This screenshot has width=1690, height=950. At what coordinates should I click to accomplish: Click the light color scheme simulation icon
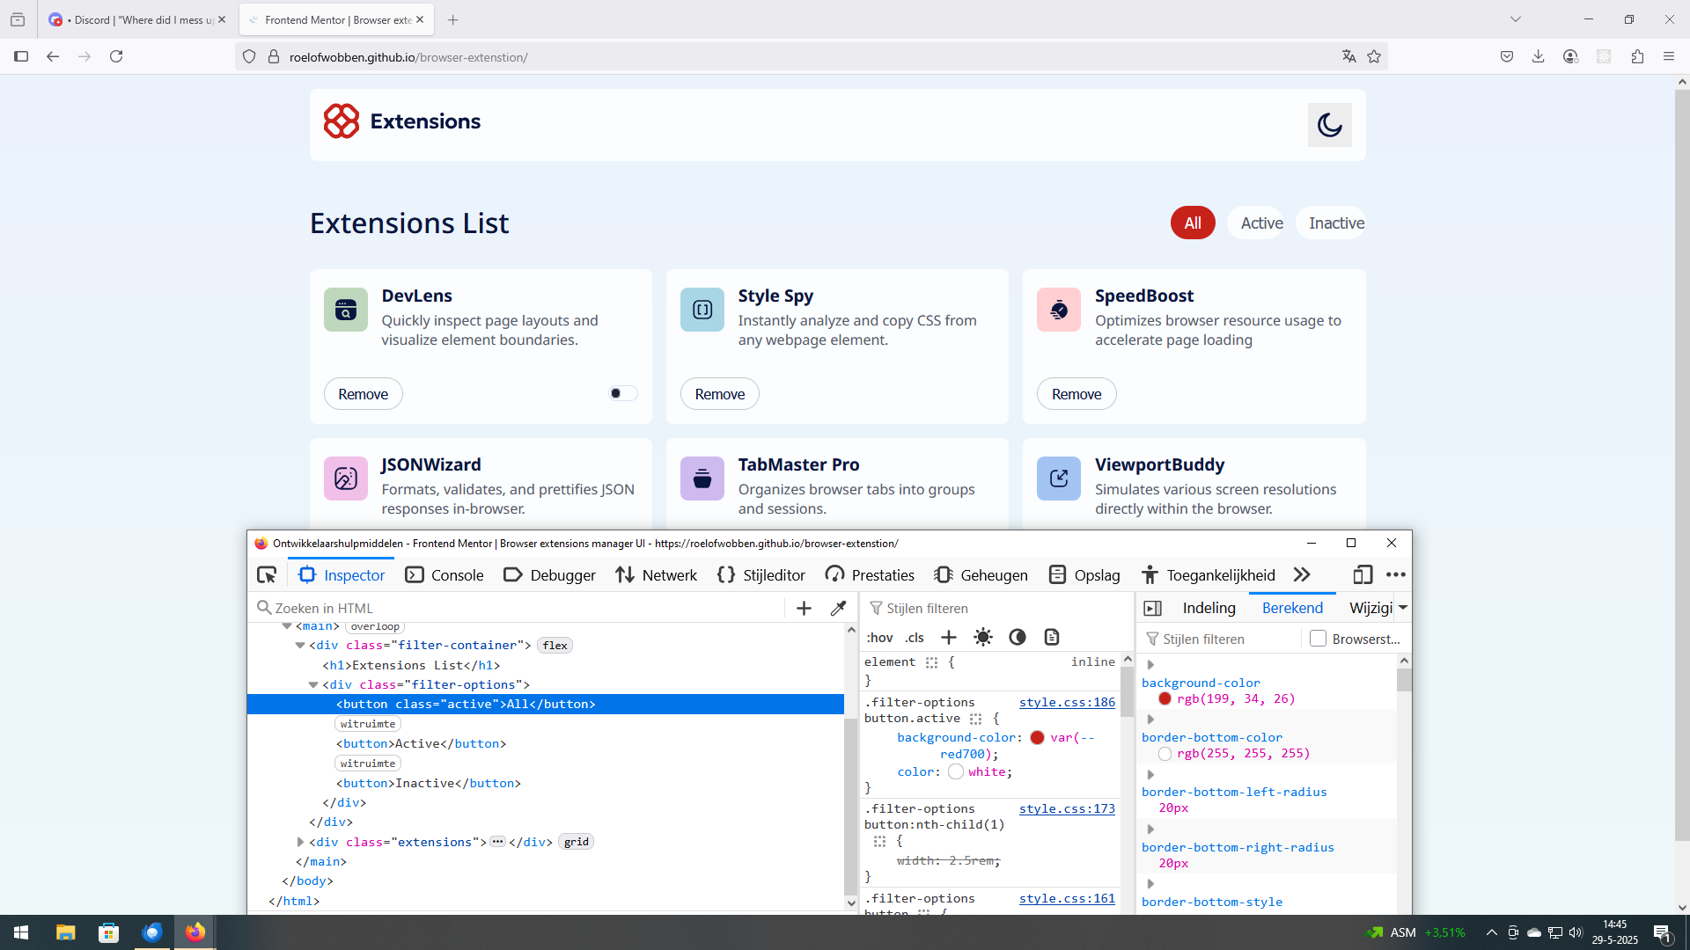pos(983,637)
